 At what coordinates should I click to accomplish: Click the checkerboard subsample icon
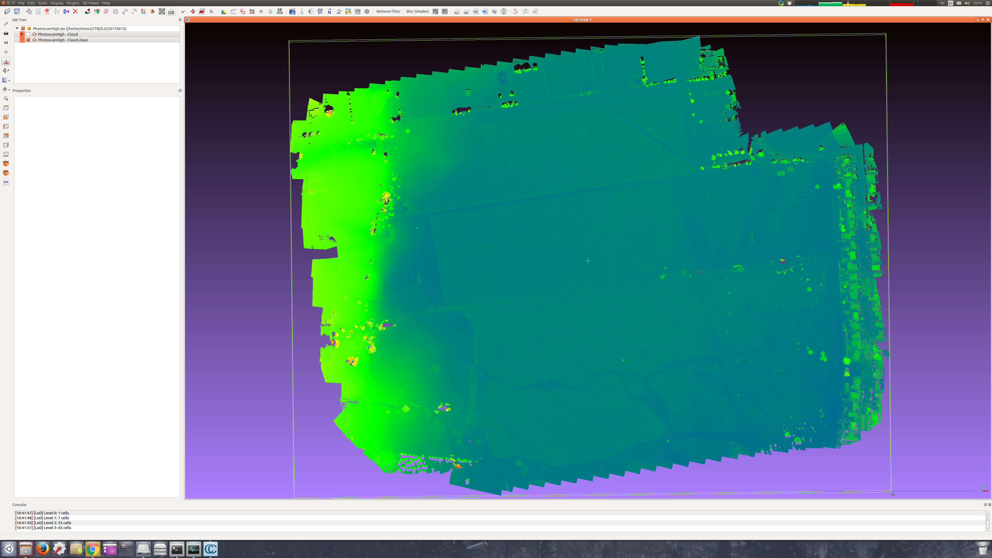(162, 12)
